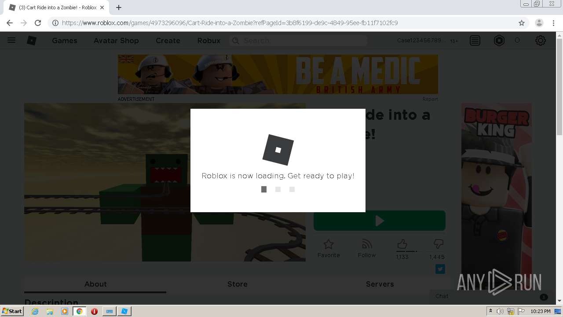Screen dimensions: 563x317
Task: Close the Cart Ride into a Zombie tab
Action: pyautogui.click(x=102, y=7)
